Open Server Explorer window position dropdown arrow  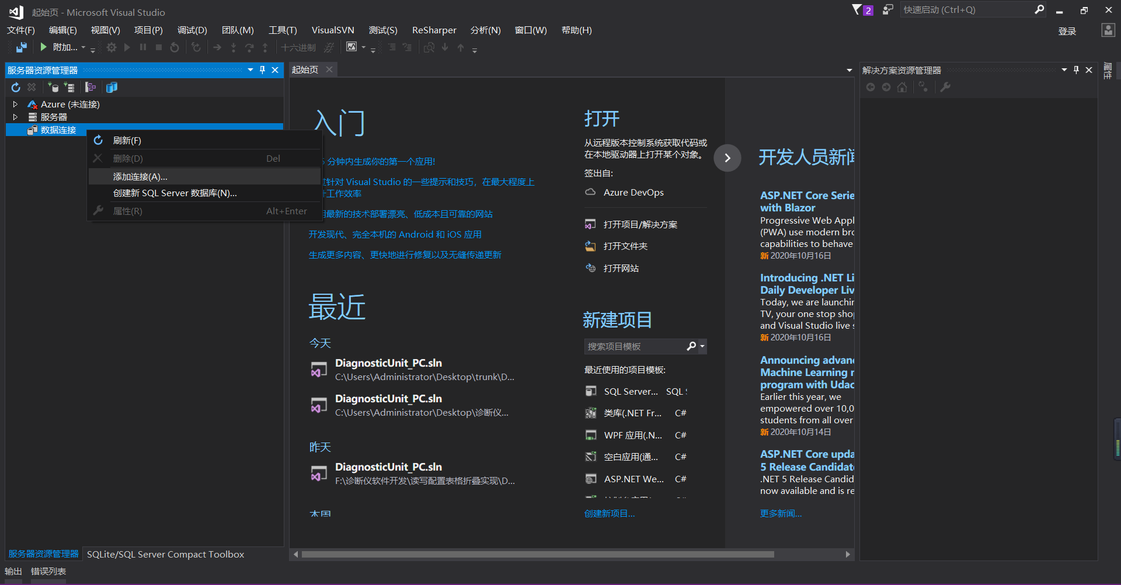click(x=250, y=70)
